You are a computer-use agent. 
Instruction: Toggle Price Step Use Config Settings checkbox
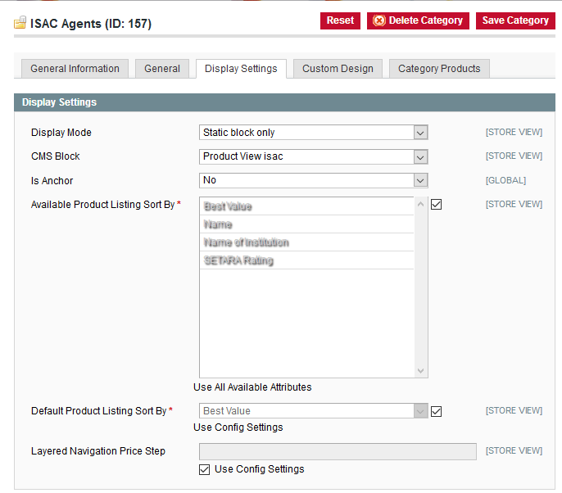[x=205, y=470]
